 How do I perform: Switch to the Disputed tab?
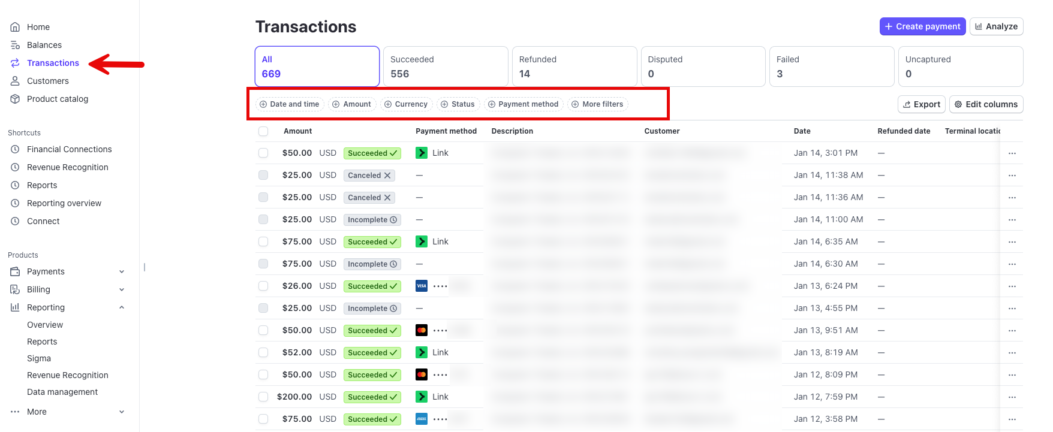[x=703, y=67]
